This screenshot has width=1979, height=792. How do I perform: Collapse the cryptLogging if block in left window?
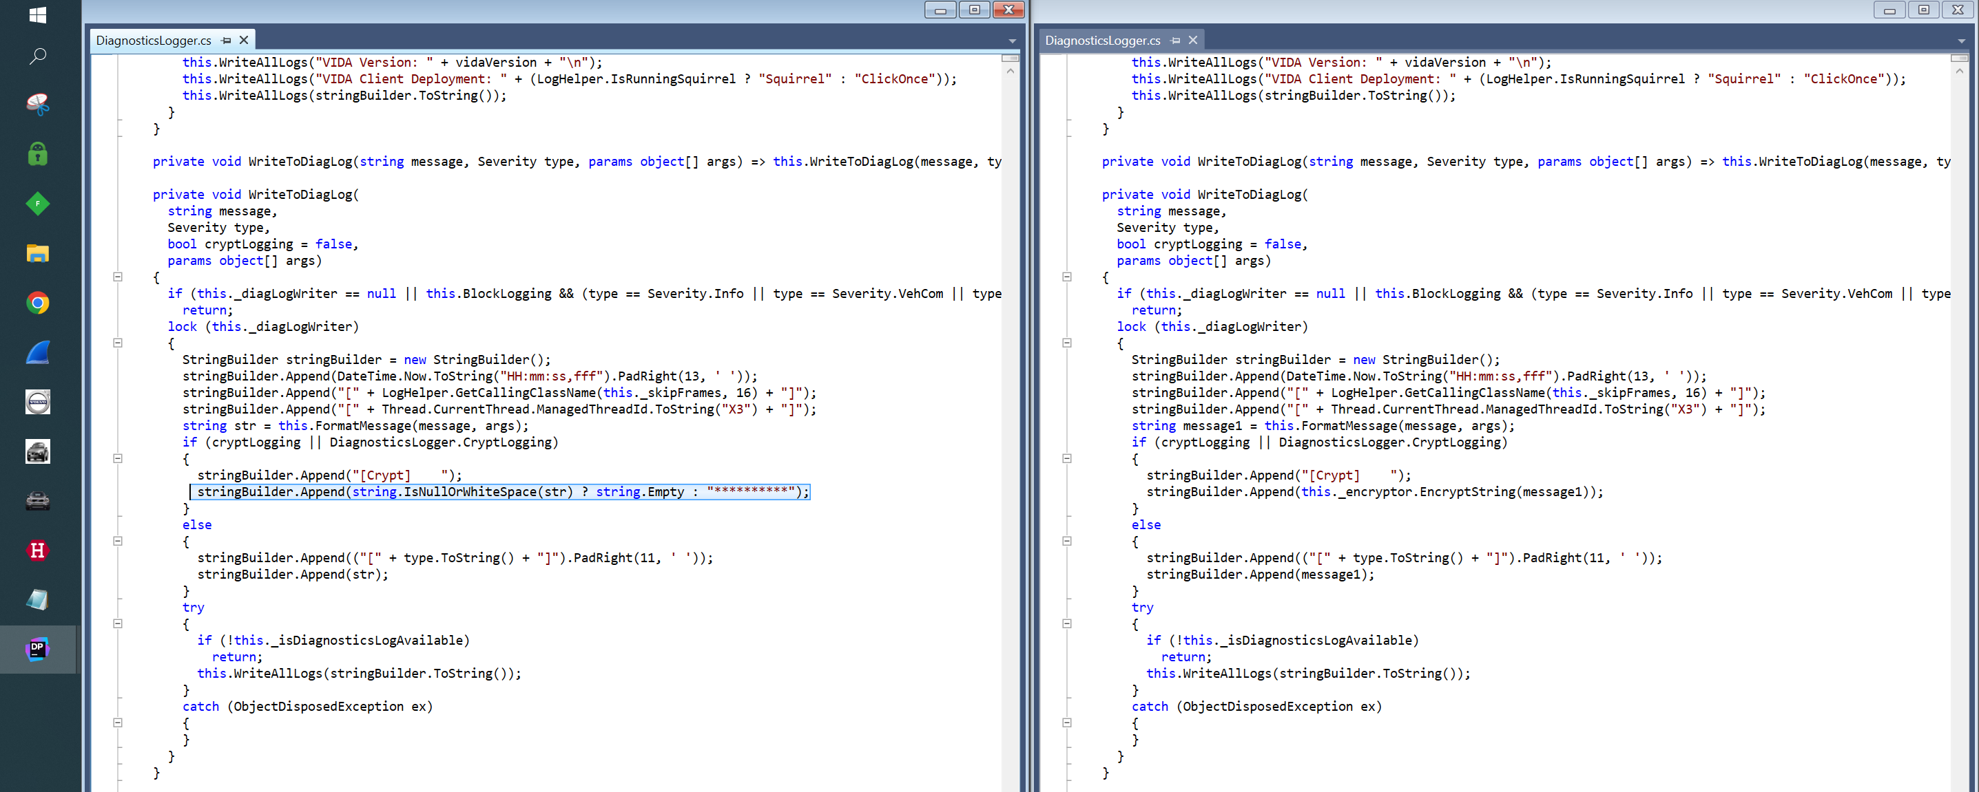118,459
